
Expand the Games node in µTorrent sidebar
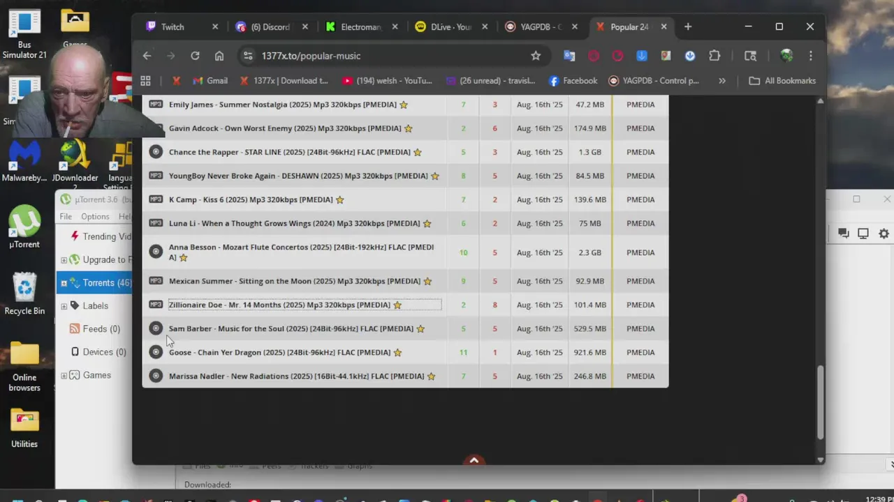pyautogui.click(x=64, y=376)
